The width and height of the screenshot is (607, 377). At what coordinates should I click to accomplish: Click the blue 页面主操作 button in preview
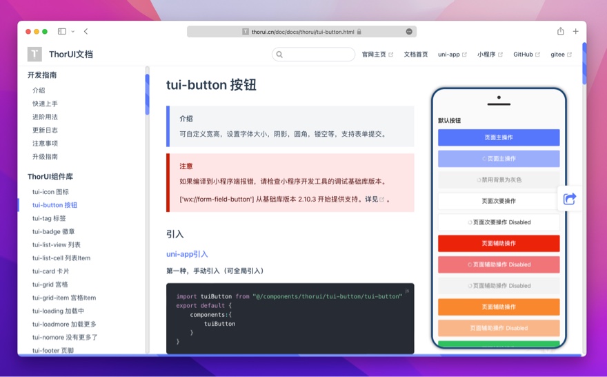click(499, 137)
